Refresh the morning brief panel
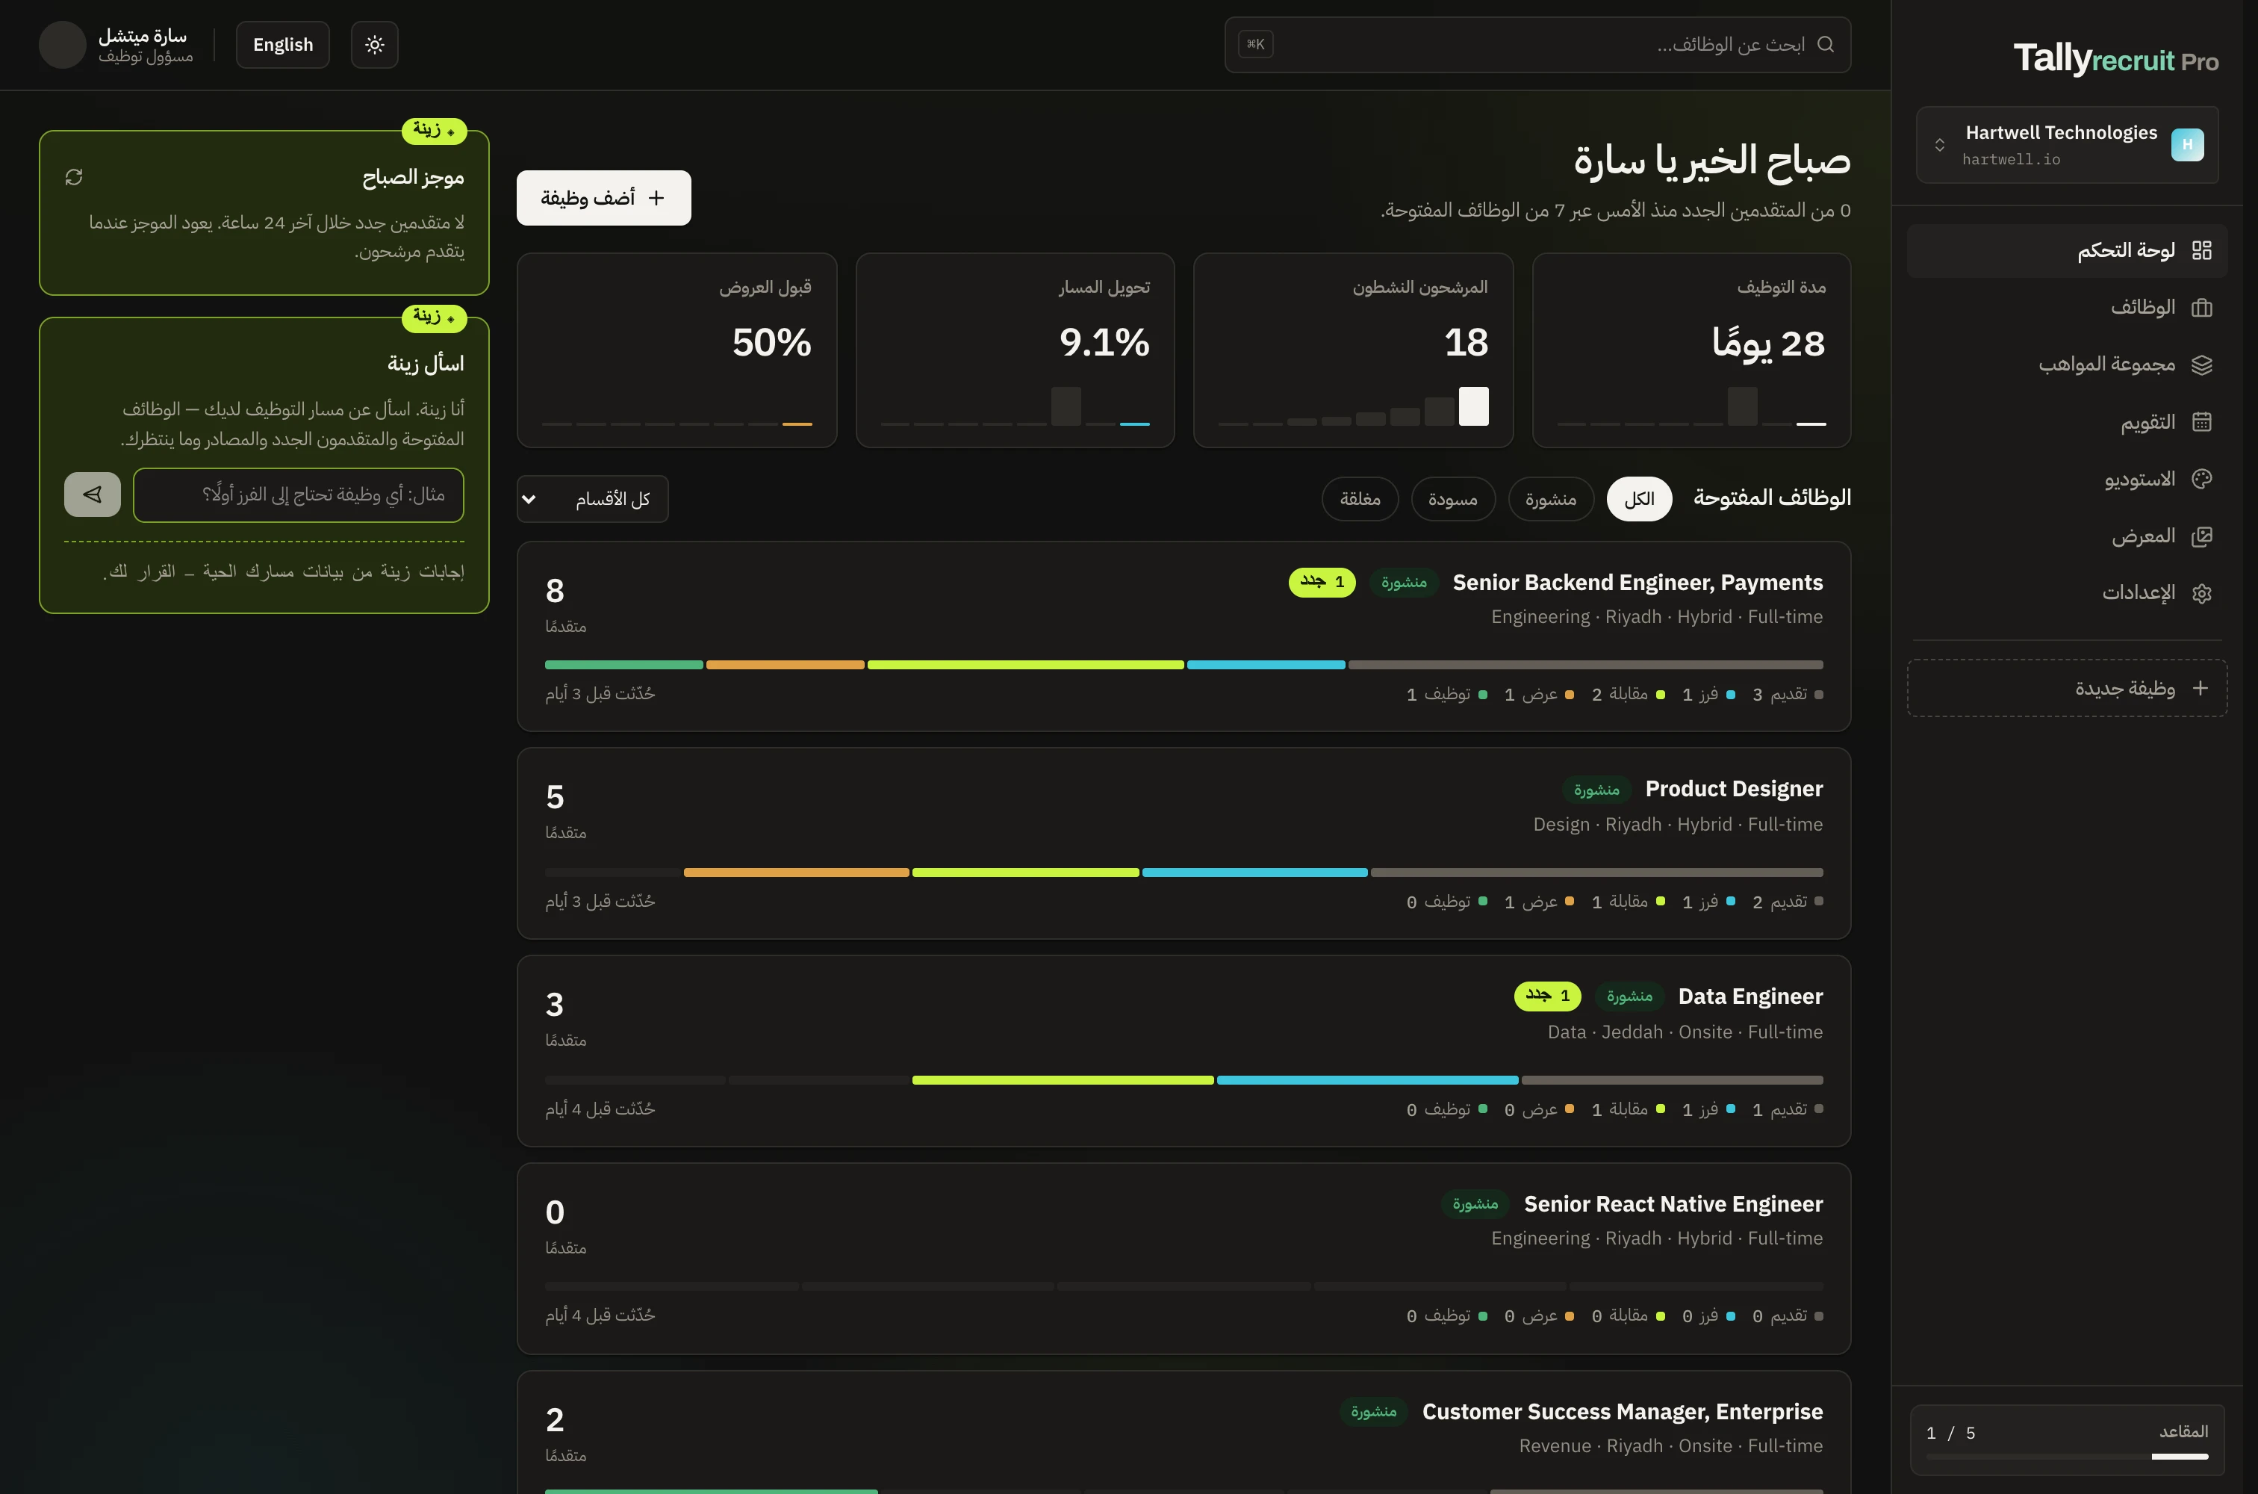Viewport: 2258px width, 1494px height. [73, 177]
